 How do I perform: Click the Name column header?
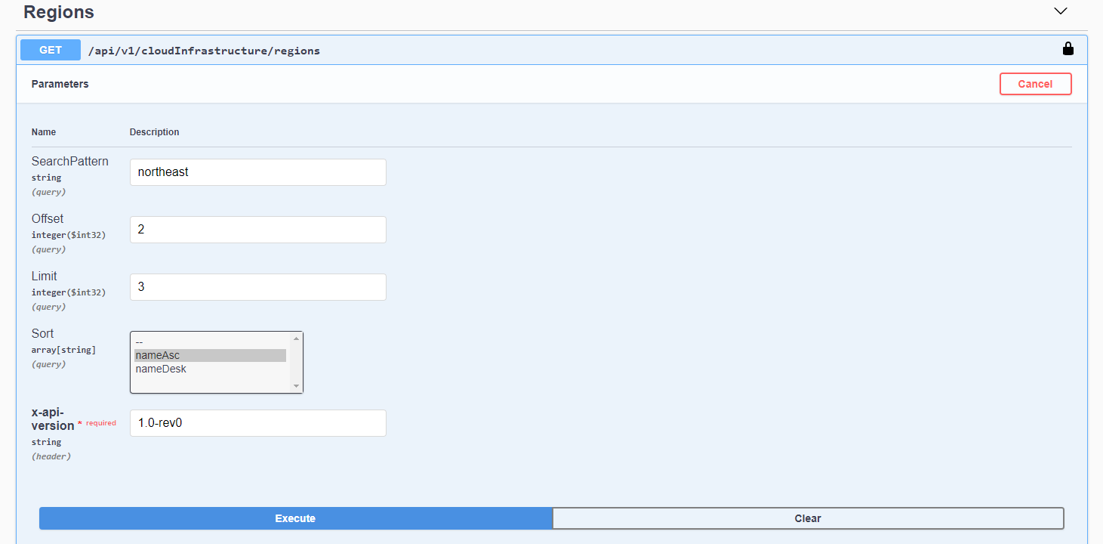pyautogui.click(x=44, y=131)
